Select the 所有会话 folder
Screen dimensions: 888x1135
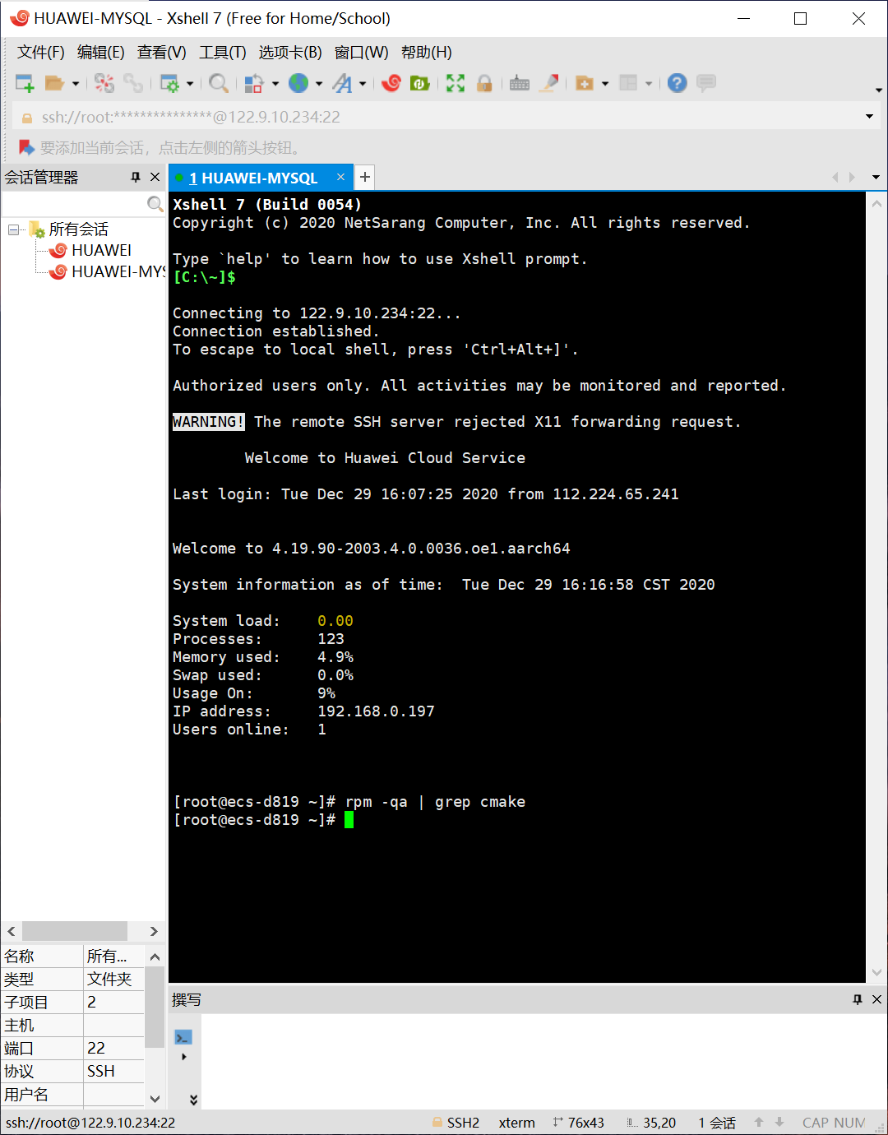pyautogui.click(x=78, y=229)
